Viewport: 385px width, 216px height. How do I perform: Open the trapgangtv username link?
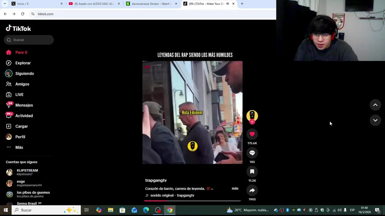(x=156, y=180)
